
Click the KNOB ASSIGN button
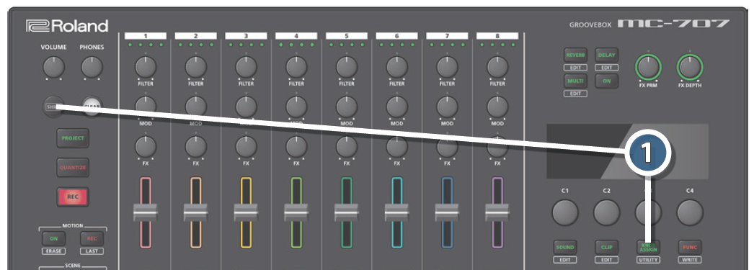[x=648, y=248]
